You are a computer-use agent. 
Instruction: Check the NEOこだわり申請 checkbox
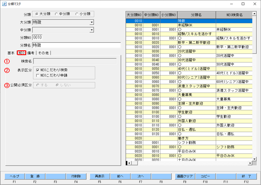click(x=38, y=76)
